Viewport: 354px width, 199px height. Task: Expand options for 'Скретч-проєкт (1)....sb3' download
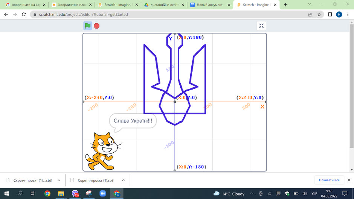[x=59, y=180]
